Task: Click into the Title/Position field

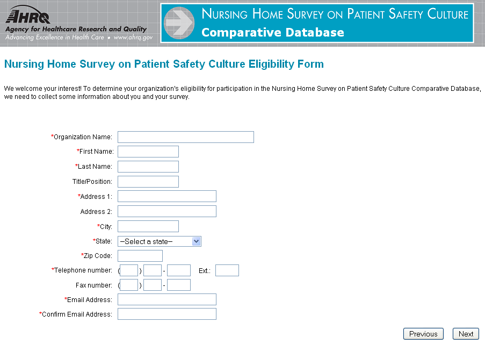Action: 148,182
